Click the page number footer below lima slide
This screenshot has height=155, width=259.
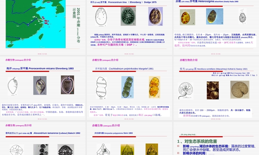click(x=129, y=54)
